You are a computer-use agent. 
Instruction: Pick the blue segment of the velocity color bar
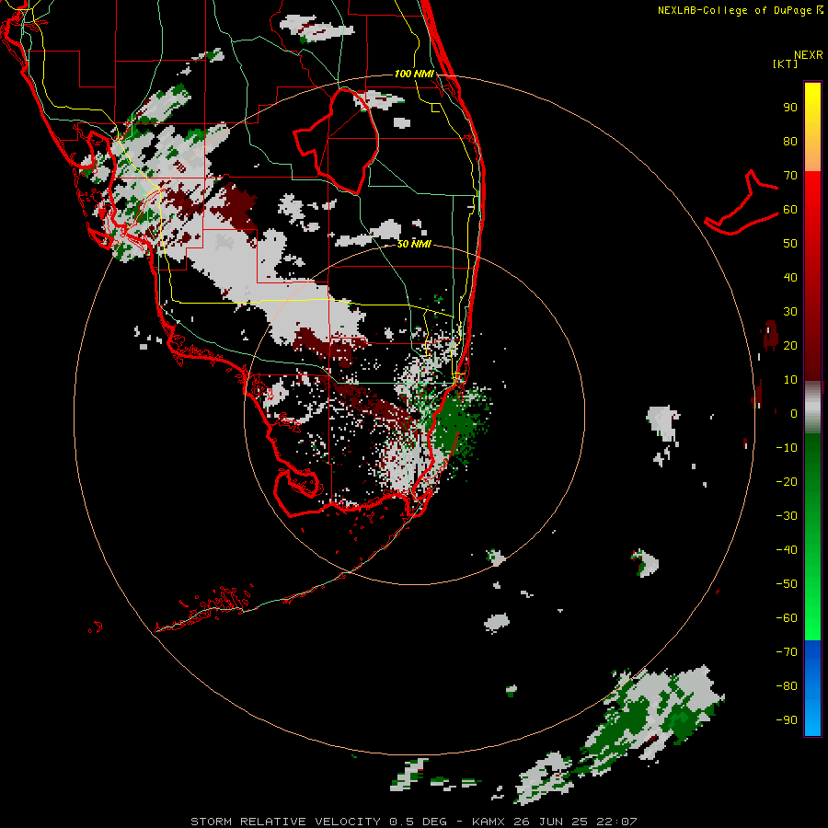[812, 688]
